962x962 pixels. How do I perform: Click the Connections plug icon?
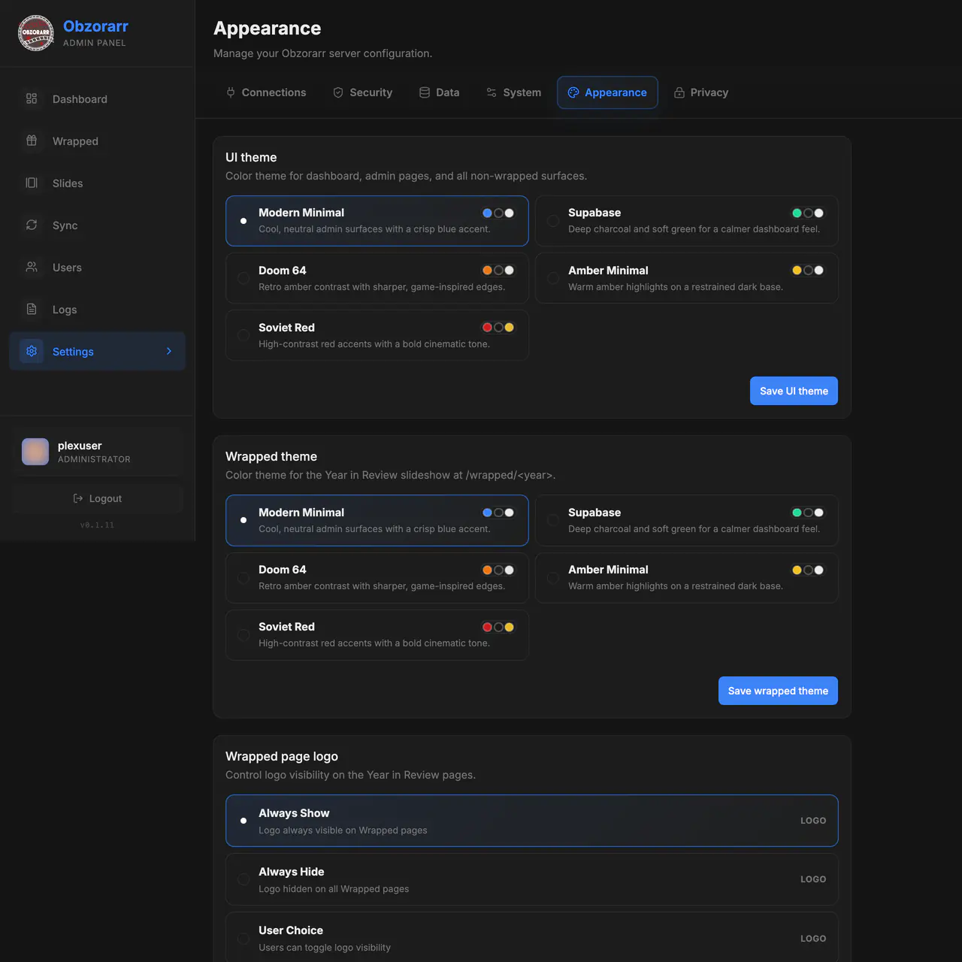pos(231,92)
